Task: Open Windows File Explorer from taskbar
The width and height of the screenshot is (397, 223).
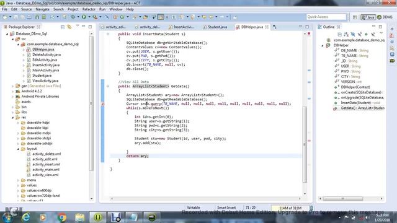Action: pos(80,217)
